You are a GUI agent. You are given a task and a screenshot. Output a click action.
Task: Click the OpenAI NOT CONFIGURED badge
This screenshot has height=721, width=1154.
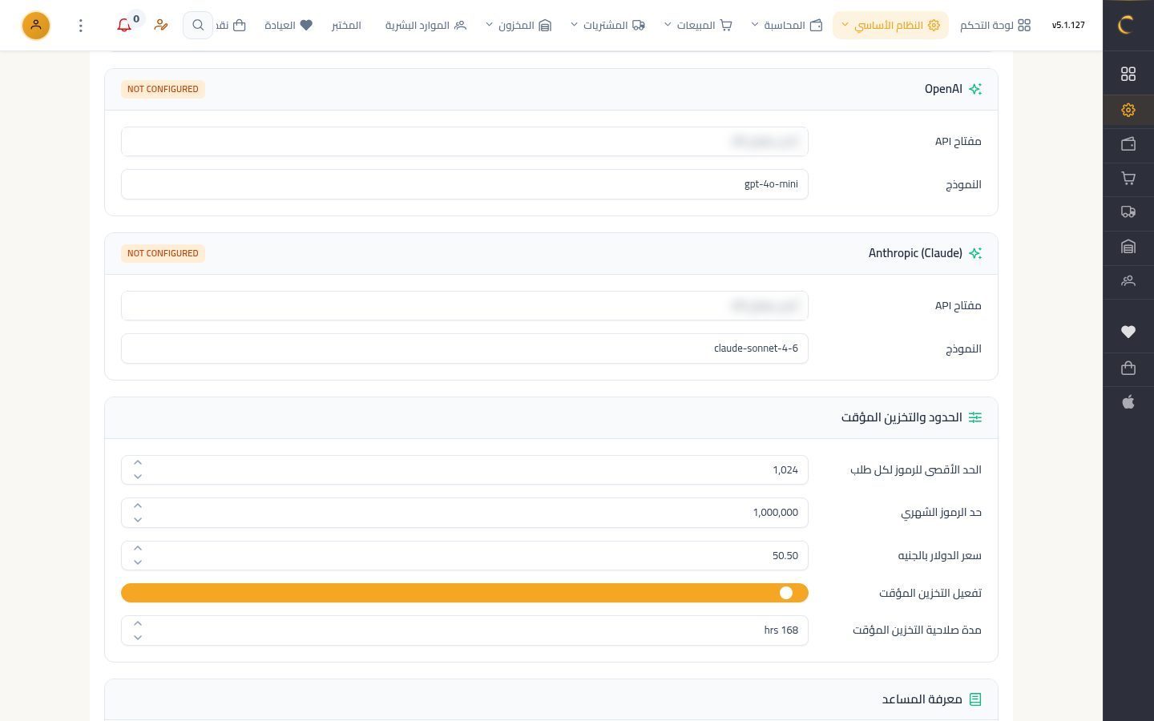pos(163,89)
